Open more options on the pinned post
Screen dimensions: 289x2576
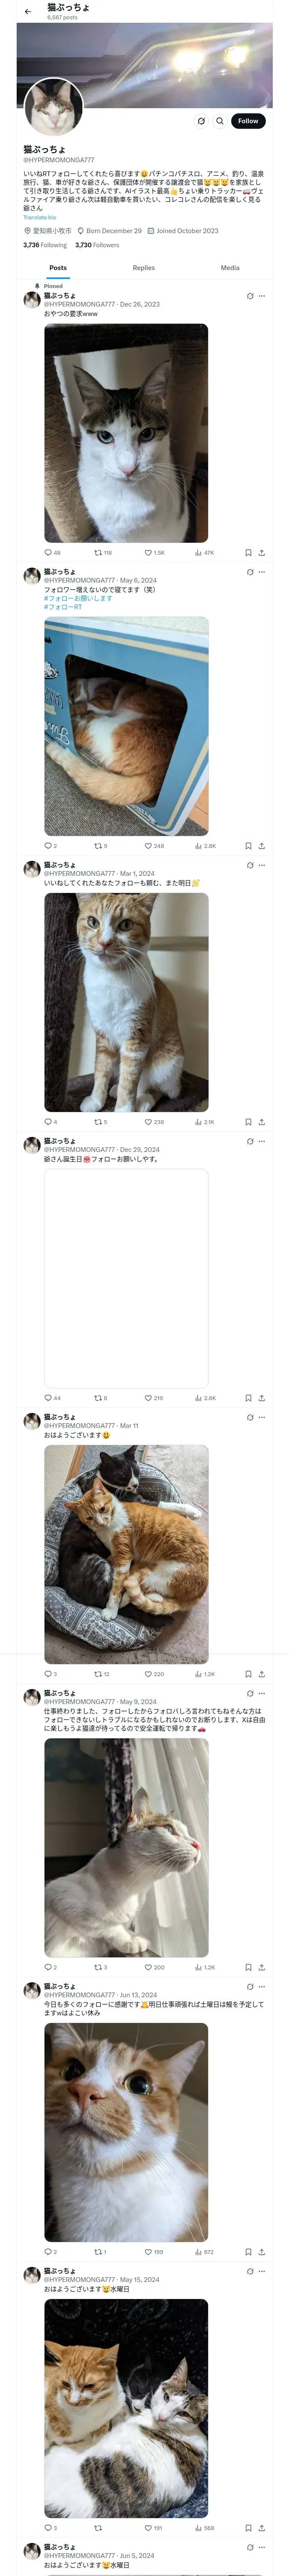[261, 296]
